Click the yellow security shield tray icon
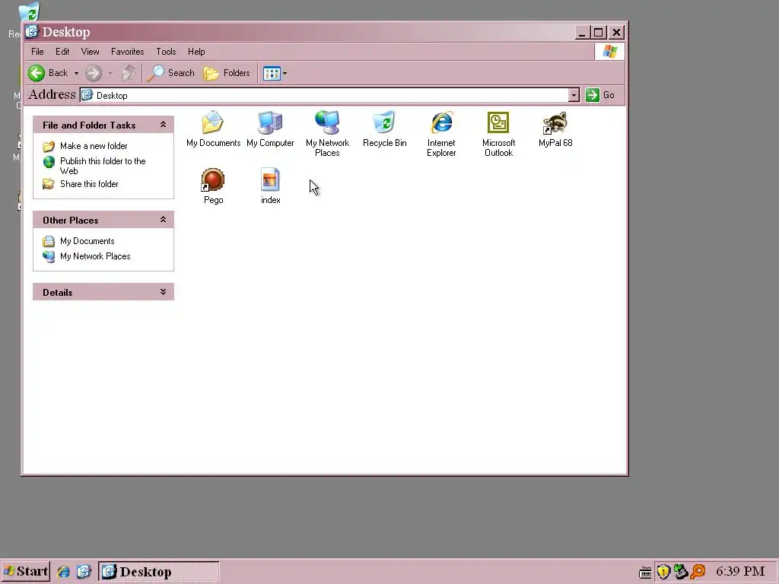 [x=663, y=572]
